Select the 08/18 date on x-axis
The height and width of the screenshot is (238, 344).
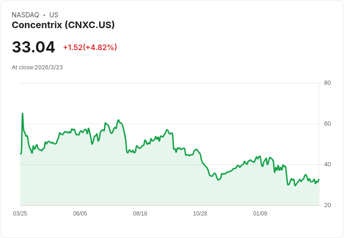[140, 214]
